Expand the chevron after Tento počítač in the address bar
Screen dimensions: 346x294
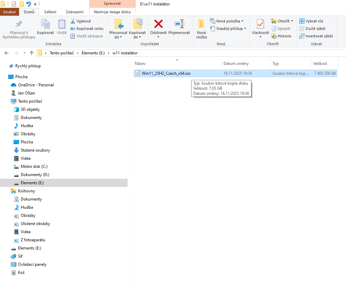point(78,53)
